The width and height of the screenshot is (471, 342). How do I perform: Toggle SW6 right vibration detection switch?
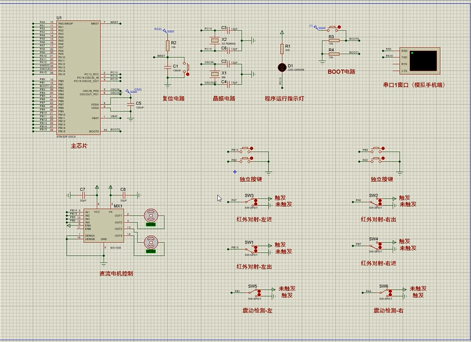(x=383, y=292)
